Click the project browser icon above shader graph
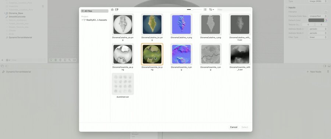Screen dimensions: 331x139 pyautogui.click(x=2, y=66)
